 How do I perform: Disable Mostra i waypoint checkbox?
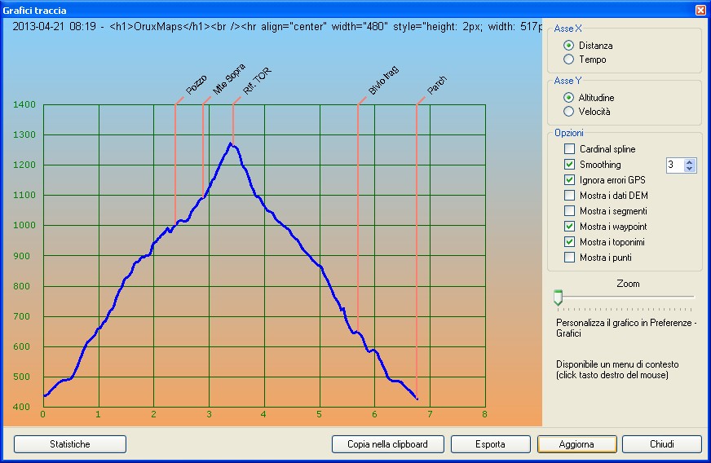click(x=569, y=227)
